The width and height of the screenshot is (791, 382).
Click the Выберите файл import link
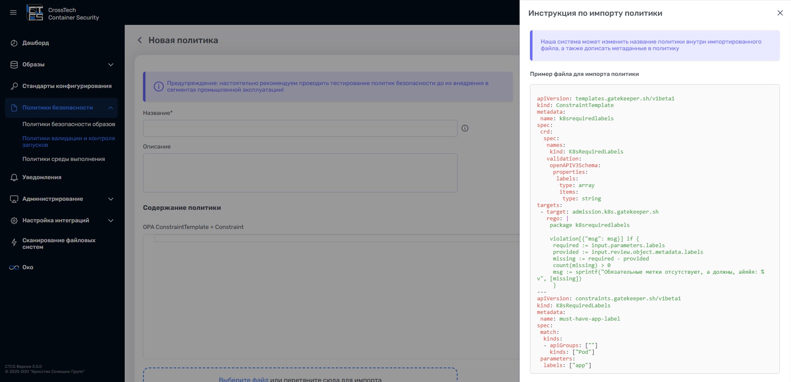(244, 379)
